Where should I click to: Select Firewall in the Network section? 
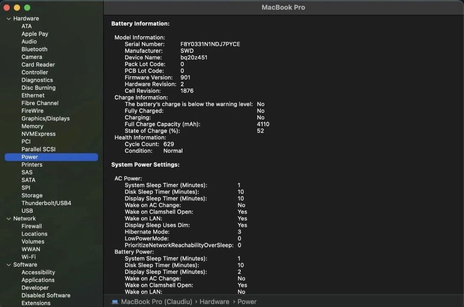(x=32, y=226)
